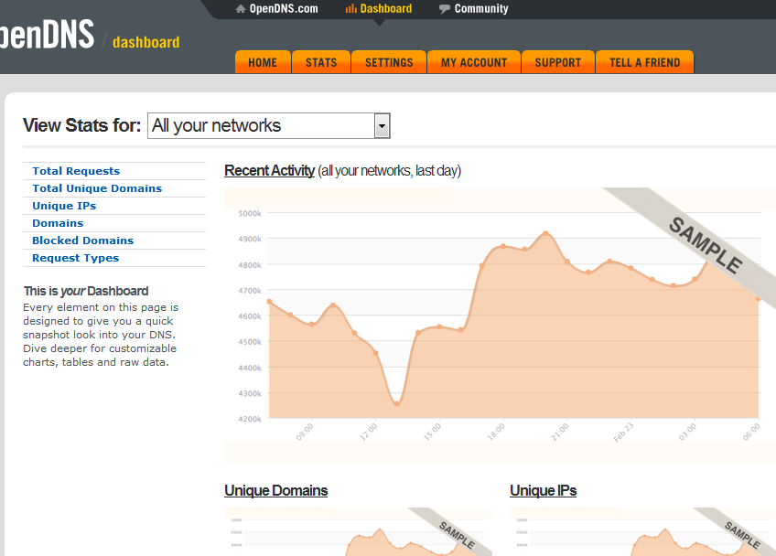Click the dashboard label beside the logo
776x556 pixels.
(146, 43)
